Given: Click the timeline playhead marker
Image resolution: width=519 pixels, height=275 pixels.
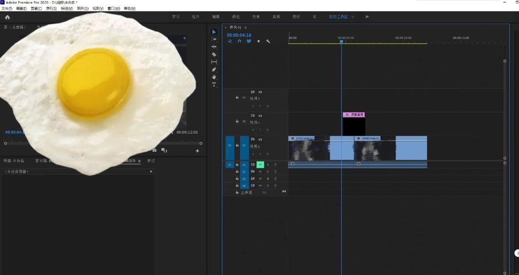Looking at the screenshot, I should 341,41.
